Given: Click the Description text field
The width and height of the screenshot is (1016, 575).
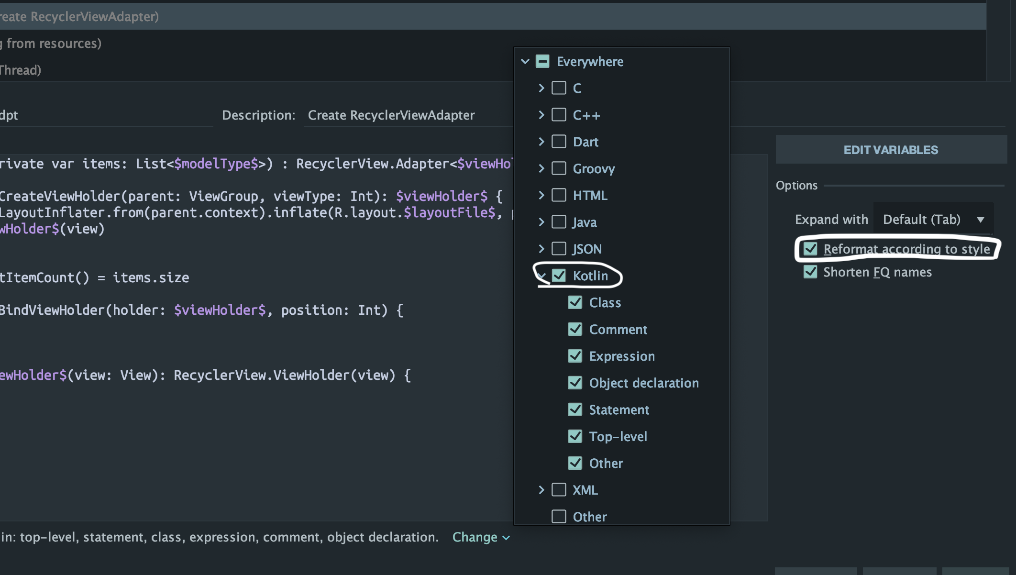Looking at the screenshot, I should (x=407, y=115).
